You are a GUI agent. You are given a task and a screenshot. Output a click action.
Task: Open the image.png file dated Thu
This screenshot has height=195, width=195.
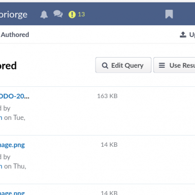[x=12, y=145]
